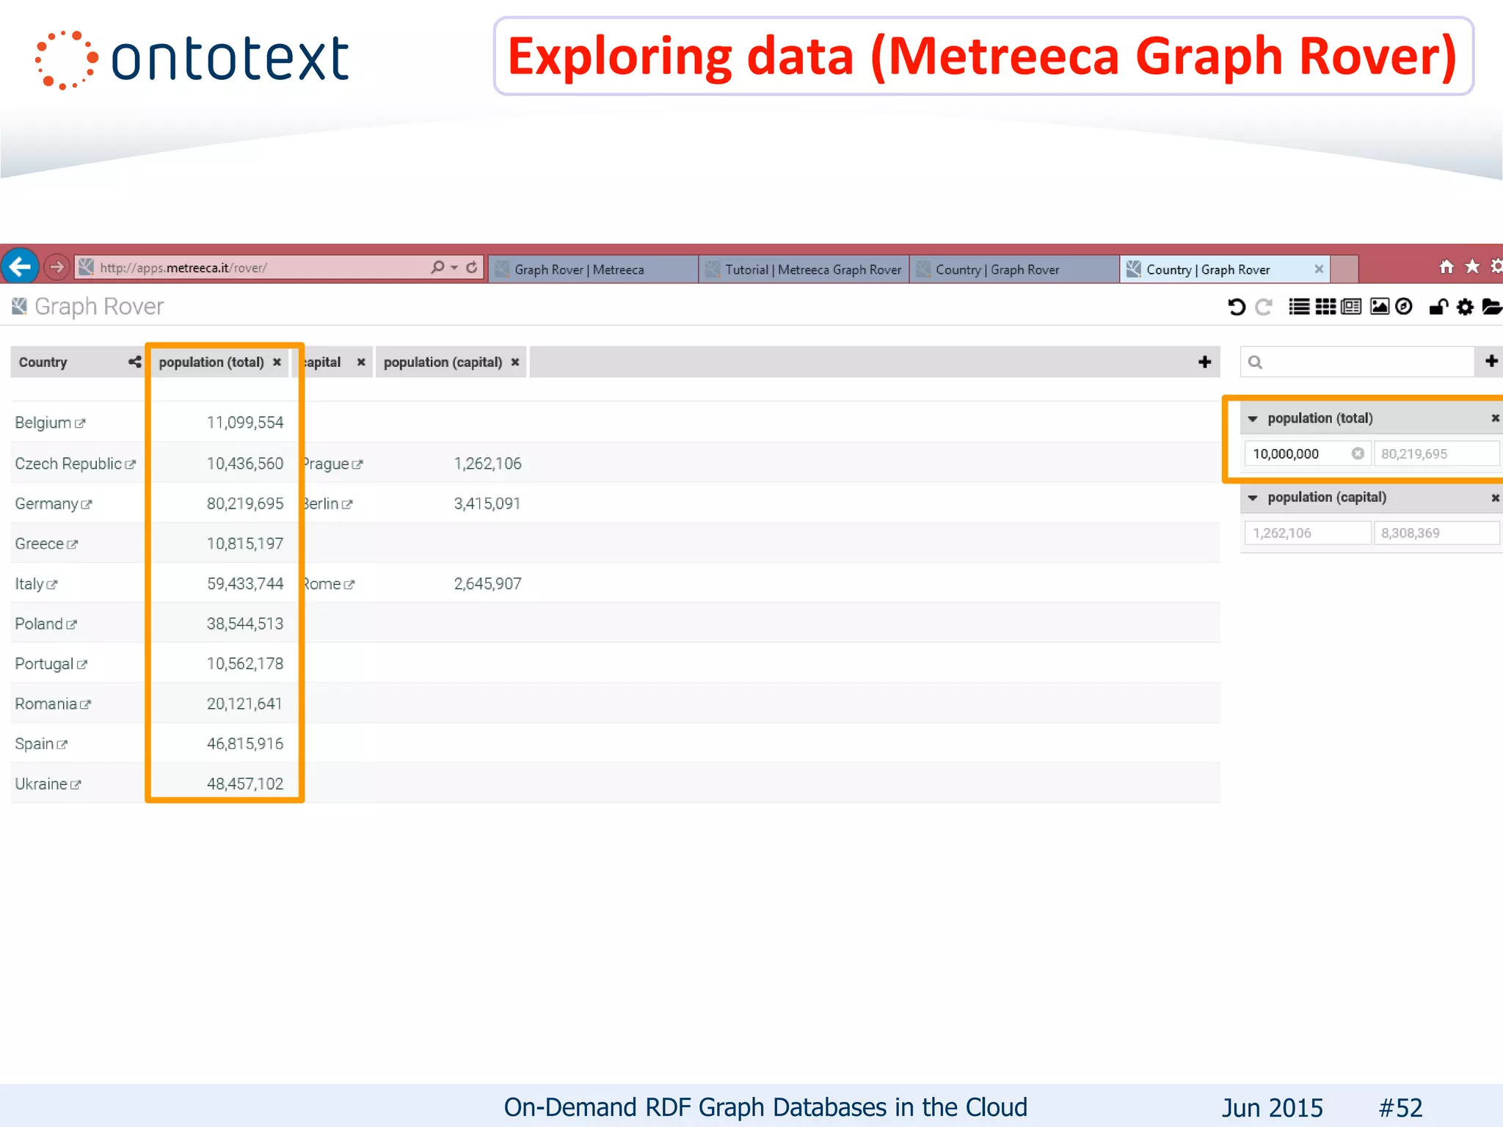
Task: Switch to image gallery view icon
Action: coord(1380,307)
